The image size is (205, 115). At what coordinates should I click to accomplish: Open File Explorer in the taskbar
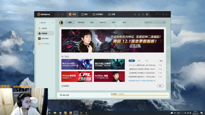pos(55,113)
